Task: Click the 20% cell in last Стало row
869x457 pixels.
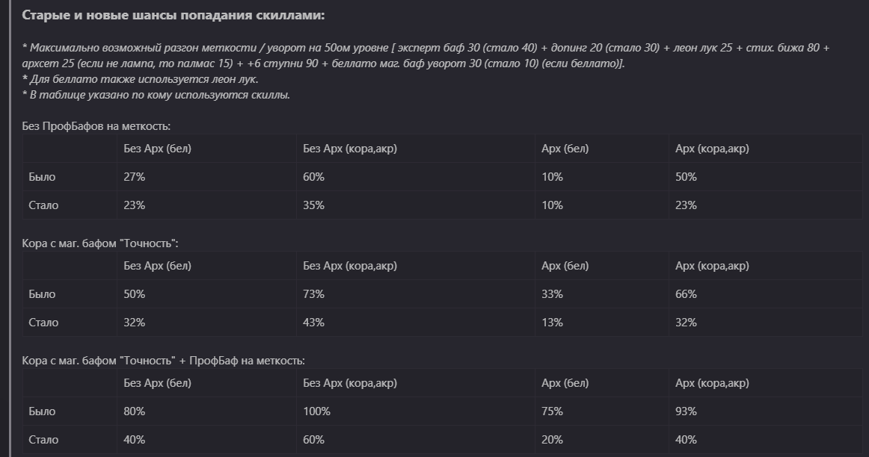Action: (x=602, y=440)
